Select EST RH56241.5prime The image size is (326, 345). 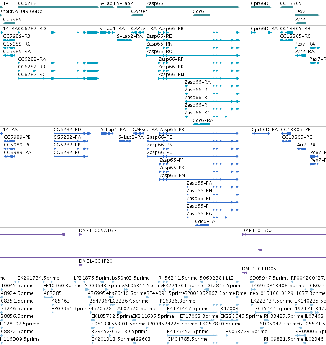(x=178, y=278)
